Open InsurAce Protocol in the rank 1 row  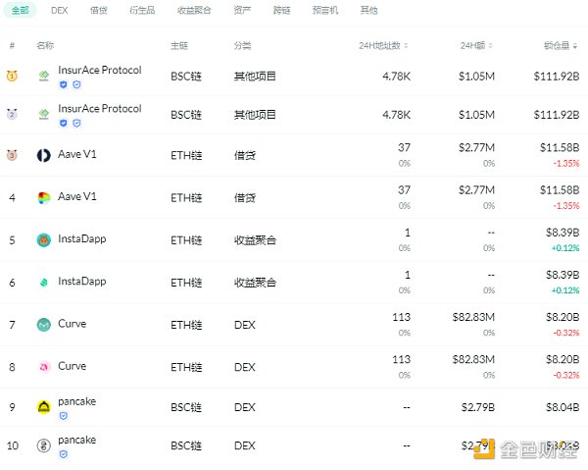(x=100, y=71)
